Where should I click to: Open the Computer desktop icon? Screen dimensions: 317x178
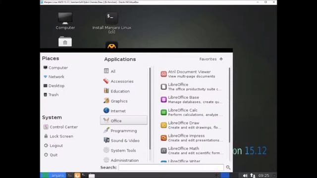tap(65, 21)
